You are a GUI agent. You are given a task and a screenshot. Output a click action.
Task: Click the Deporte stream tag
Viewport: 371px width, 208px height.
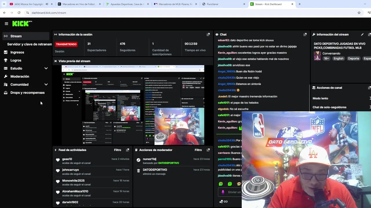click(353, 58)
